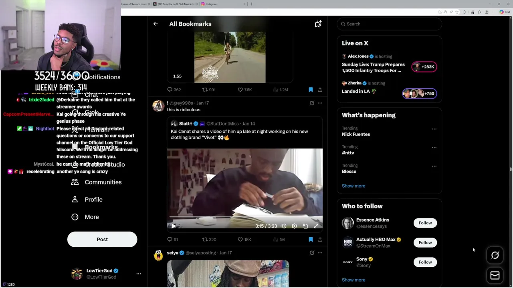Open Communities in sidebar

click(x=97, y=182)
